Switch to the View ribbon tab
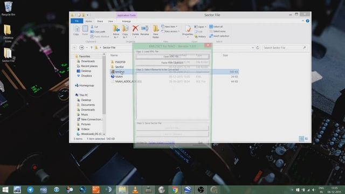Screen dimensions: 345x194 coord(111,21)
